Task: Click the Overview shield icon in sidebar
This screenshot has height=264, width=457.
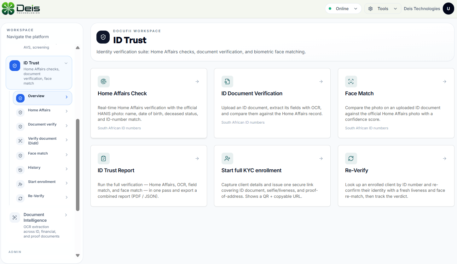Action: pyautogui.click(x=20, y=98)
